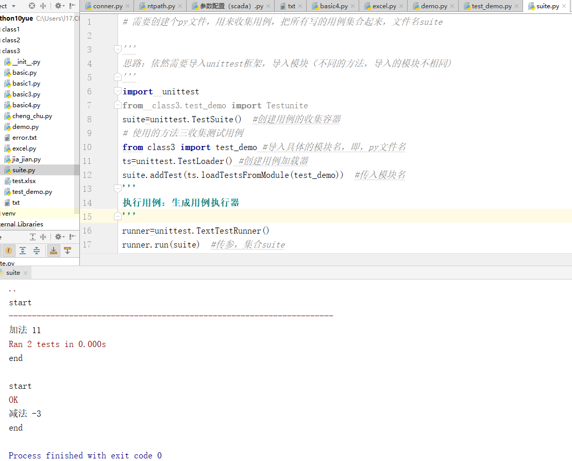Open basic1.py in project tree
The image size is (572, 461).
click(x=22, y=84)
